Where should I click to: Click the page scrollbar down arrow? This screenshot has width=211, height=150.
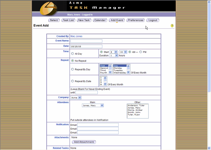(x=209, y=148)
